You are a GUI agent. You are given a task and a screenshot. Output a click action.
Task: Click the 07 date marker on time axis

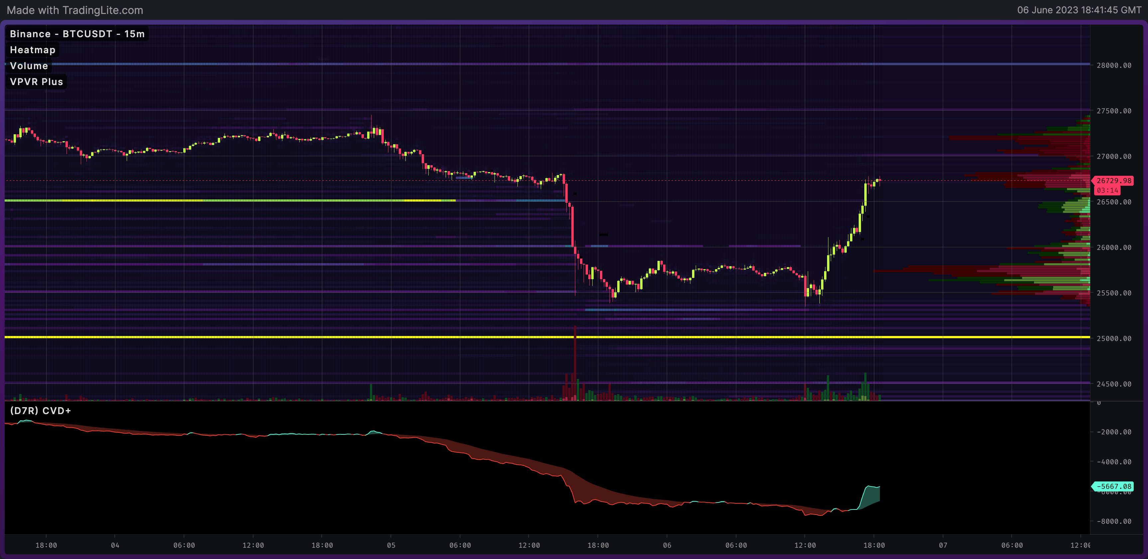tap(943, 545)
